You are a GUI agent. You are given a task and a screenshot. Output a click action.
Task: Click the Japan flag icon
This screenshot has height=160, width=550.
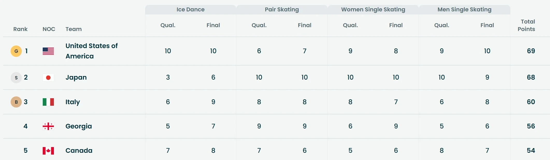point(48,78)
